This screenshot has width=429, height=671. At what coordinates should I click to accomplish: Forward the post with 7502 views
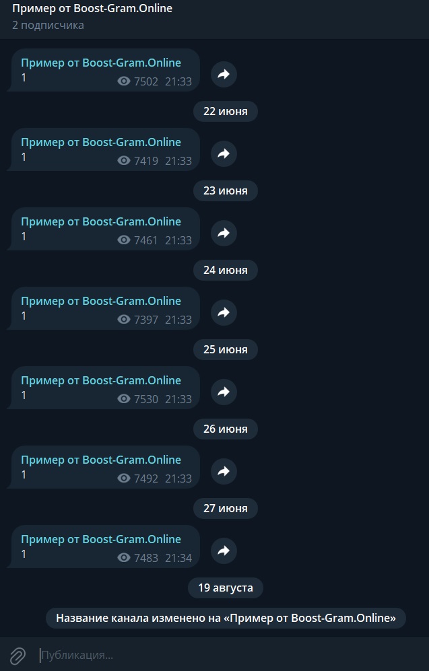click(x=224, y=75)
